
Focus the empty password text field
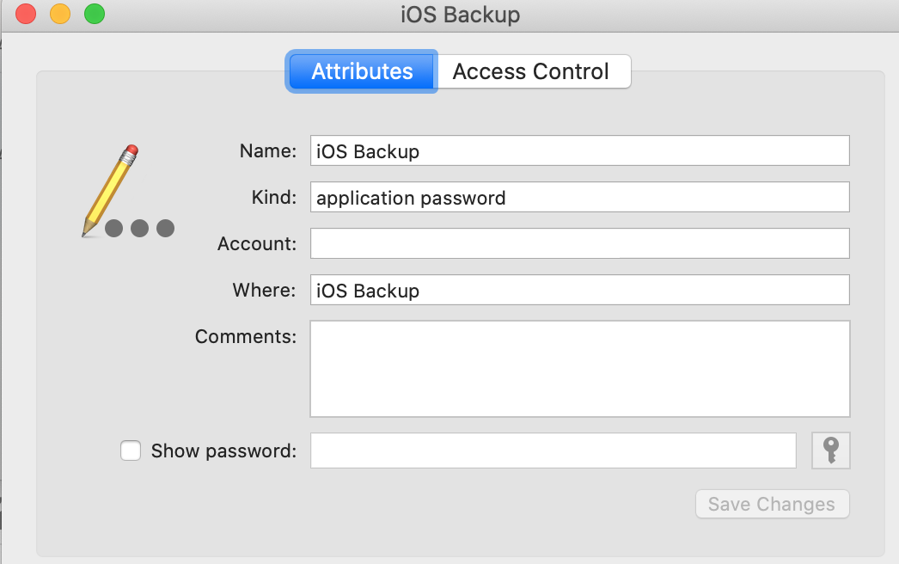pyautogui.click(x=553, y=451)
